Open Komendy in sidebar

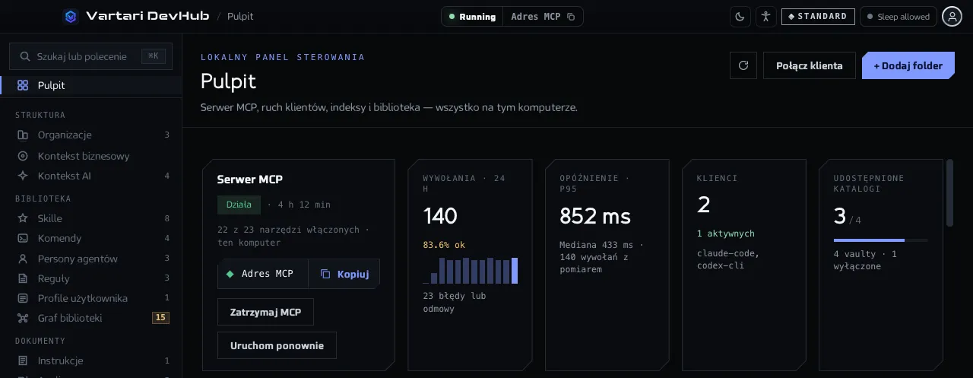point(90,238)
